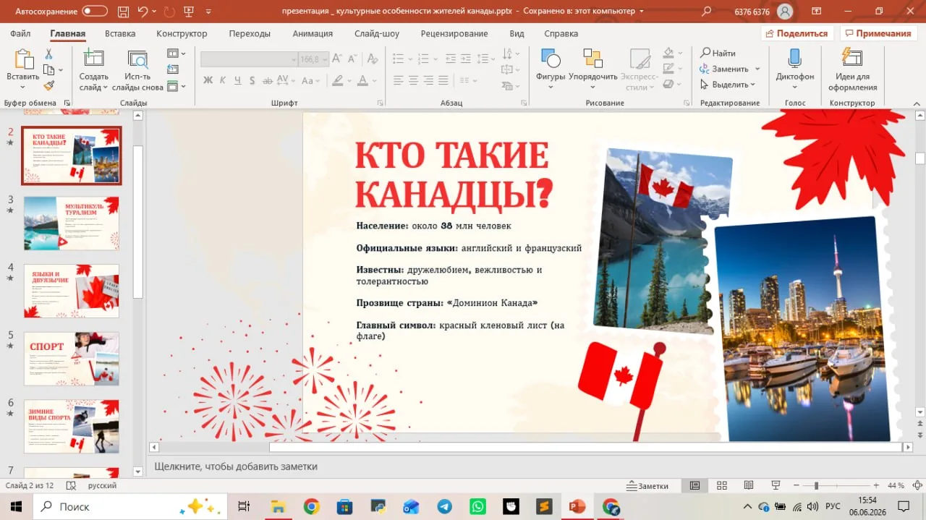Click the Поделиться button
The height and width of the screenshot is (520, 926).
[797, 33]
